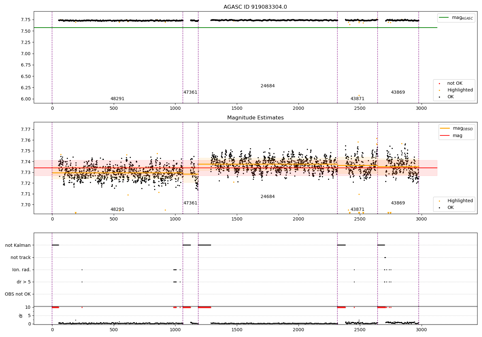482x337 pixels.
Task: Click obsid label 43871 in top plot
Action: point(357,99)
